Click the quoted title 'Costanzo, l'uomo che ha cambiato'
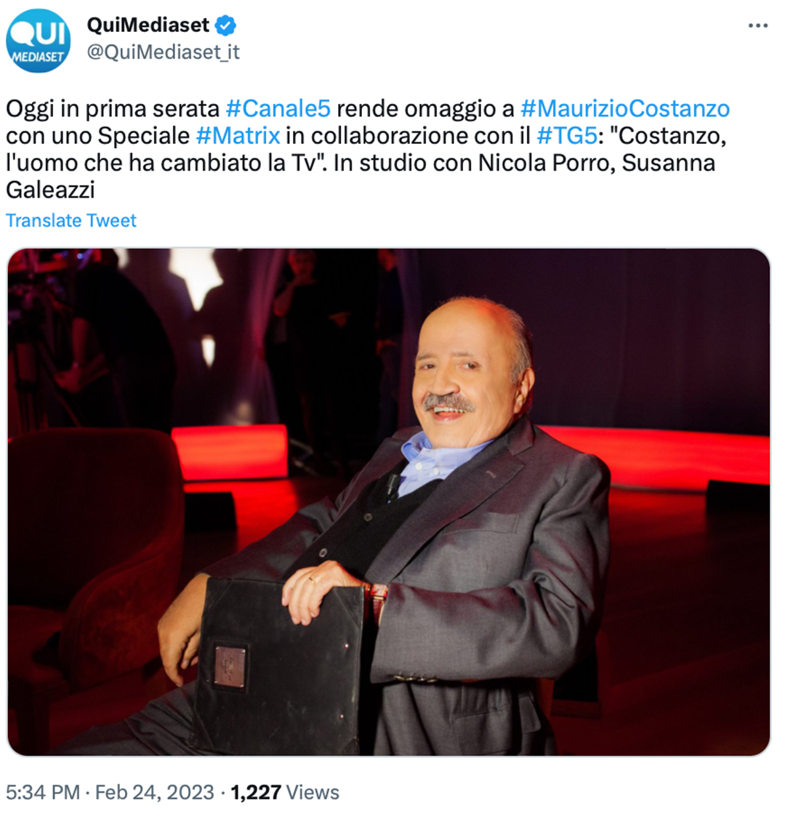Image resolution: width=785 pixels, height=816 pixels. [x=366, y=150]
